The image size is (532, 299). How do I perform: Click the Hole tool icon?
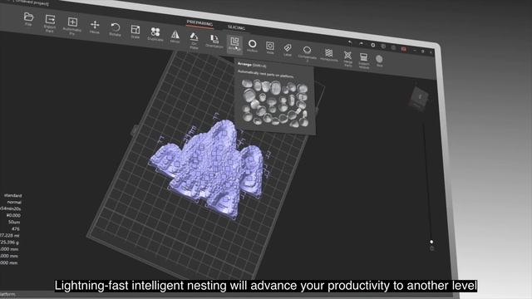tap(270, 46)
